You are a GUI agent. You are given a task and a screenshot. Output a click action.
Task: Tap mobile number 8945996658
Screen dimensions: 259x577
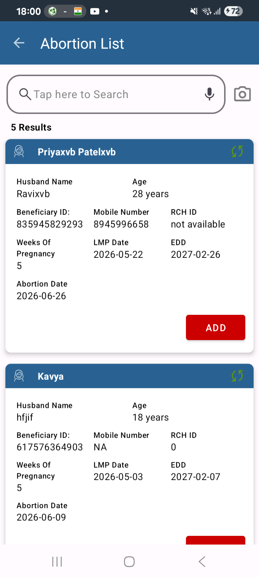coord(121,224)
